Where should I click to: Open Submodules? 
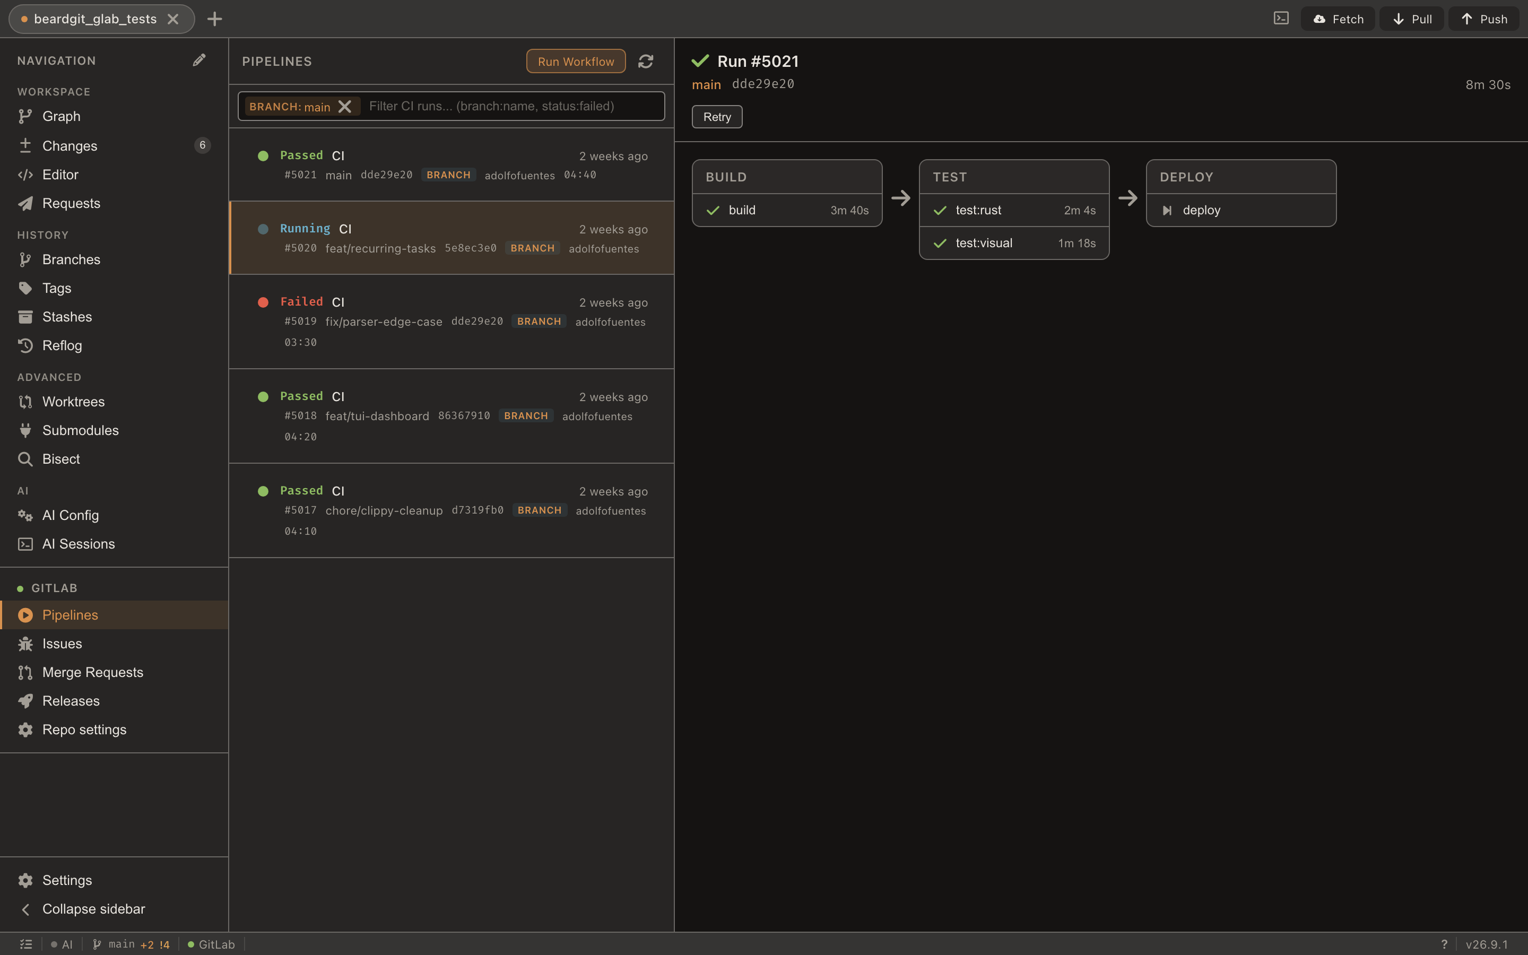coord(114,430)
